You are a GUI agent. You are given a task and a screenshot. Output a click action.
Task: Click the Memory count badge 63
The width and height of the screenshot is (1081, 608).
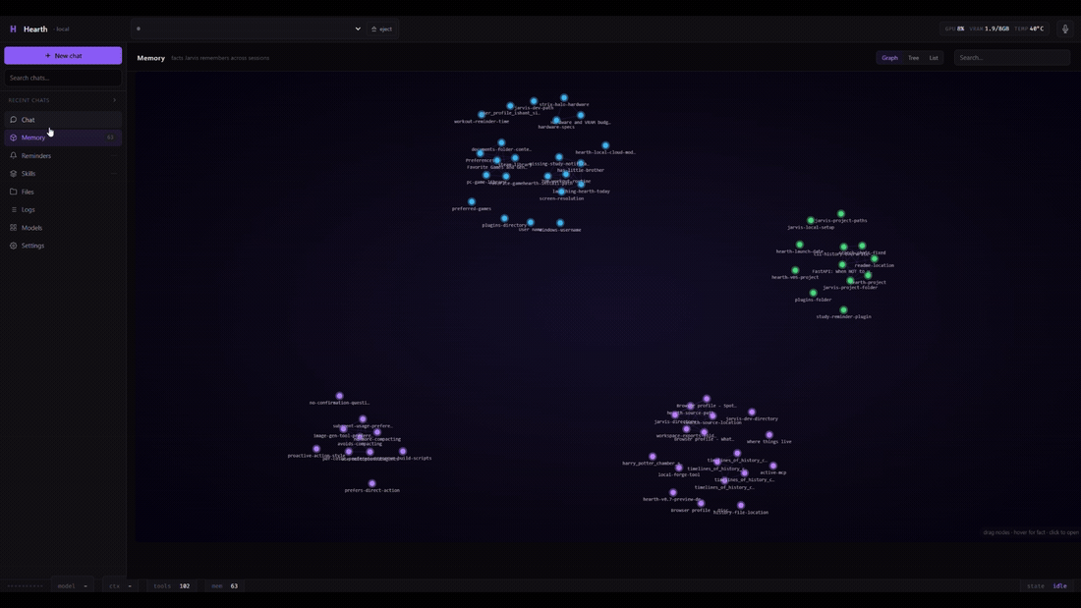(110, 138)
